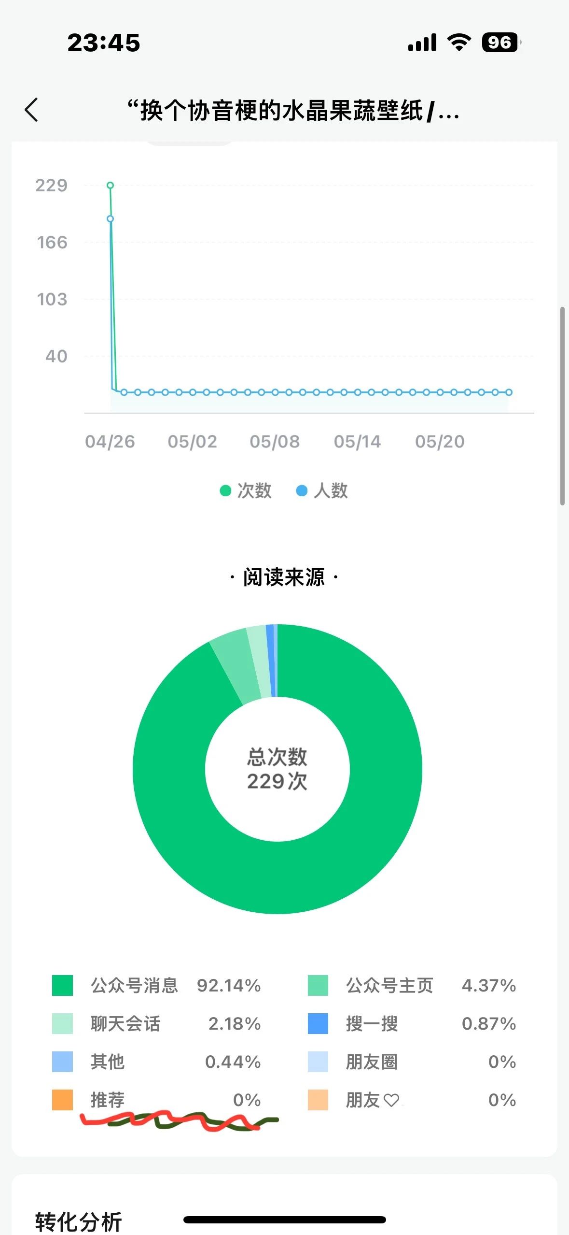569x1235 pixels.
Task: Select the 公众号消息 legend label
Action: (x=134, y=985)
